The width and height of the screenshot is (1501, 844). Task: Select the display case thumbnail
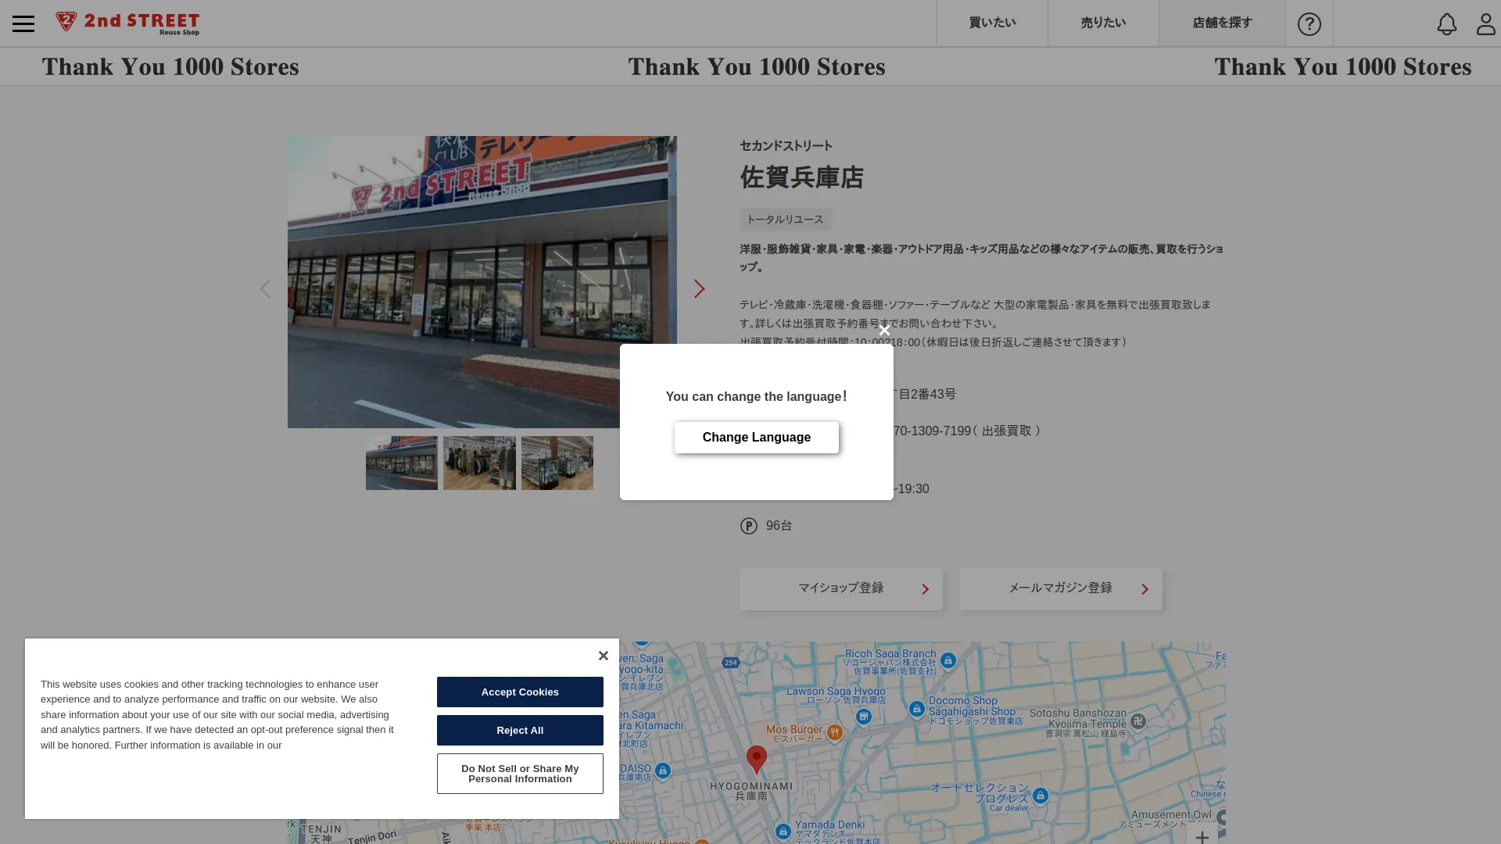[557, 463]
